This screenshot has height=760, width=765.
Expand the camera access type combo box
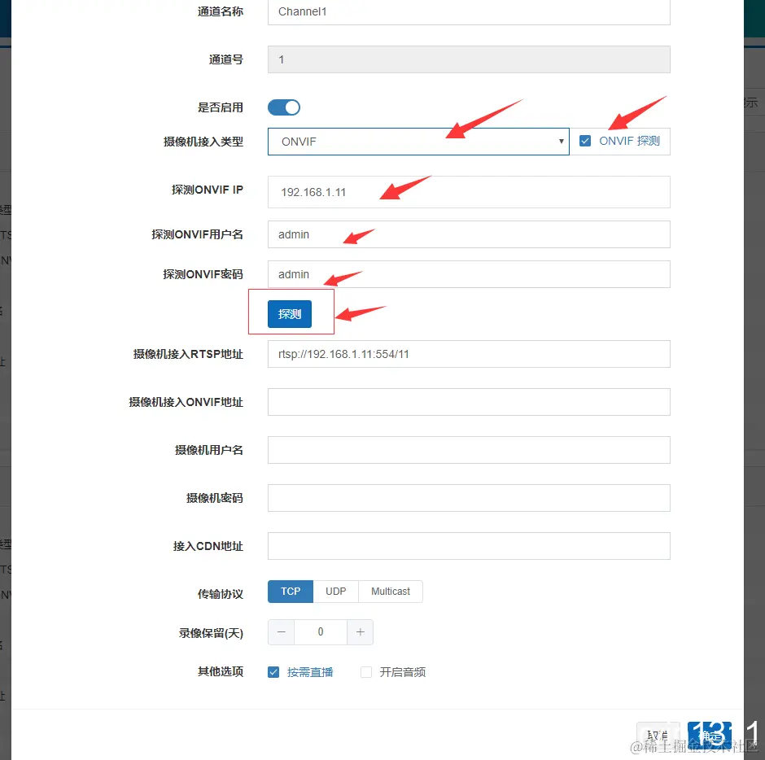pos(417,141)
